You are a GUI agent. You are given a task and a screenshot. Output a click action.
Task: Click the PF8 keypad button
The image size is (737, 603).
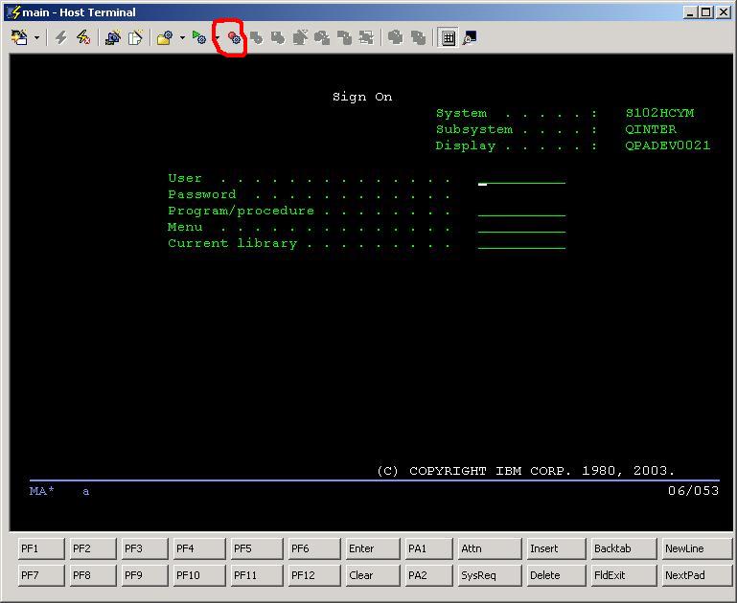92,575
